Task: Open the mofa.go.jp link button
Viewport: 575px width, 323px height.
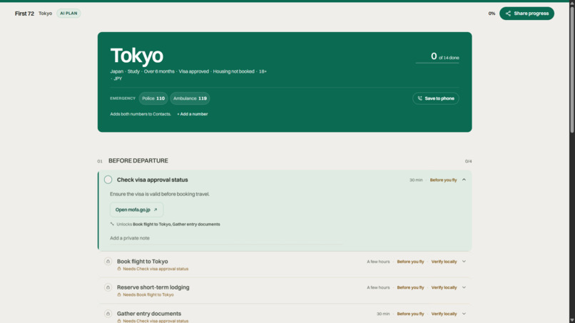Action: [x=136, y=210]
